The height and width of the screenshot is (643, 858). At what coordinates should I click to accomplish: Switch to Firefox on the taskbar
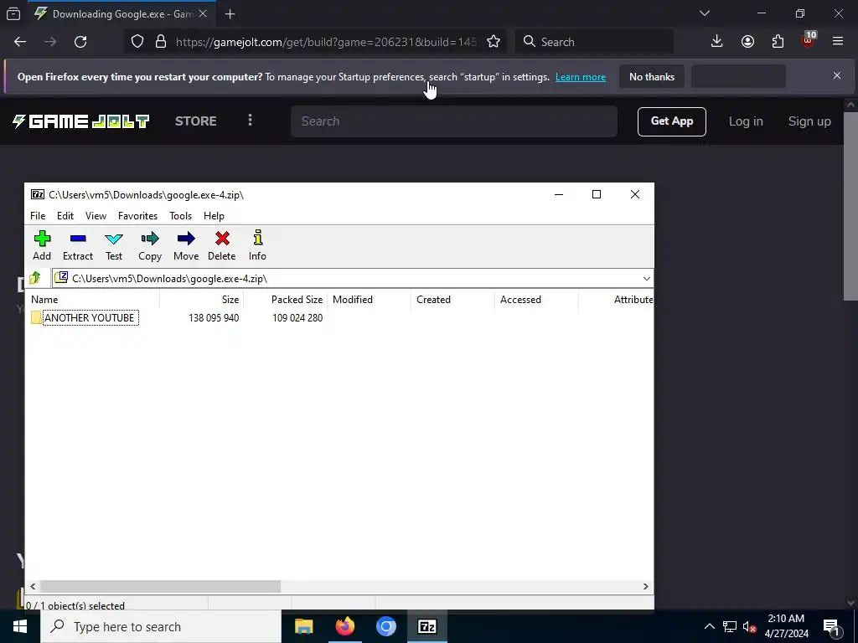tap(344, 626)
